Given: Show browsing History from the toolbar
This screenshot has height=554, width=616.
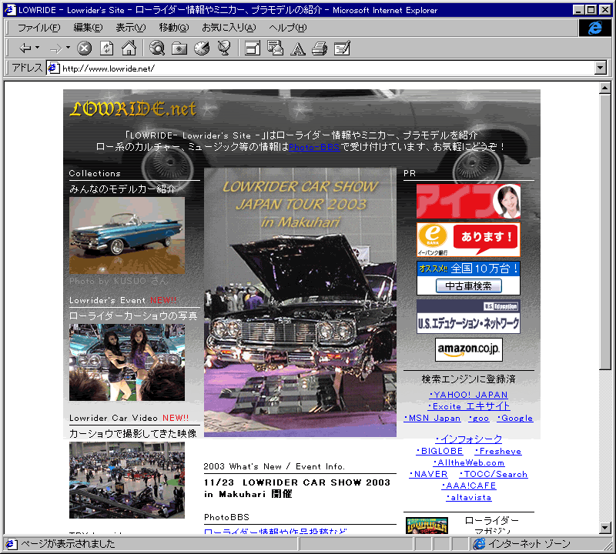Looking at the screenshot, I should pyautogui.click(x=202, y=48).
